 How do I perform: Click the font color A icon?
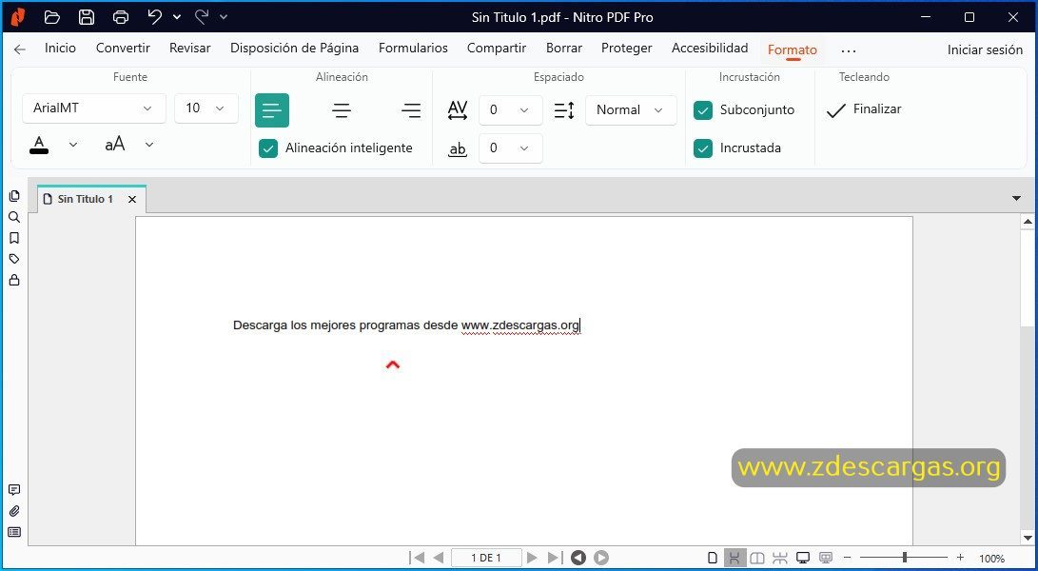tap(39, 145)
